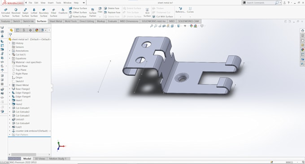Viewport: 305px width, 164px height.
Task: Select the Extruded Surface tool
Action: coord(6,13)
